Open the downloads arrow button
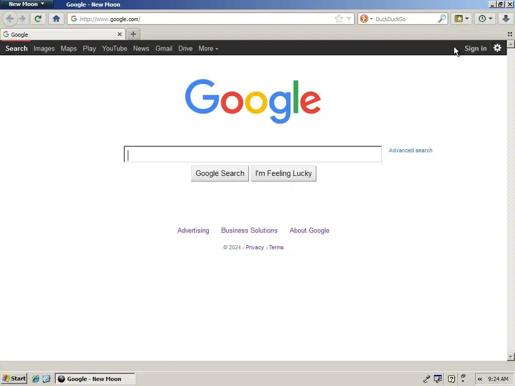The height and width of the screenshot is (386, 515). pyautogui.click(x=506, y=19)
